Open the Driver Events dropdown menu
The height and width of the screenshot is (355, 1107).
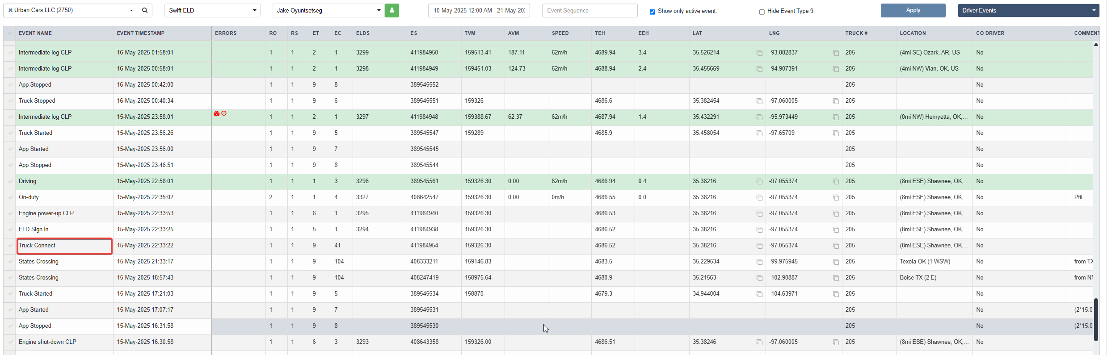(x=1028, y=10)
